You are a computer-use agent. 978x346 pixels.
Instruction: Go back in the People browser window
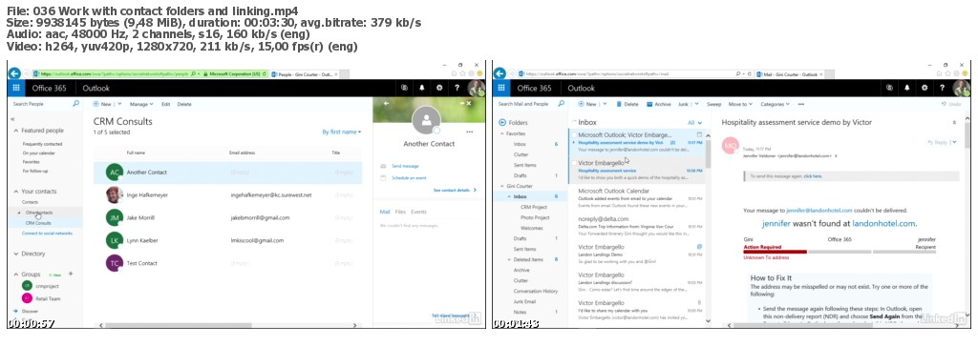(x=13, y=73)
